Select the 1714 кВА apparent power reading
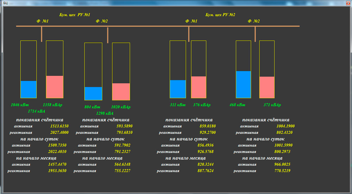The height and width of the screenshot is (194, 352). click(x=37, y=111)
